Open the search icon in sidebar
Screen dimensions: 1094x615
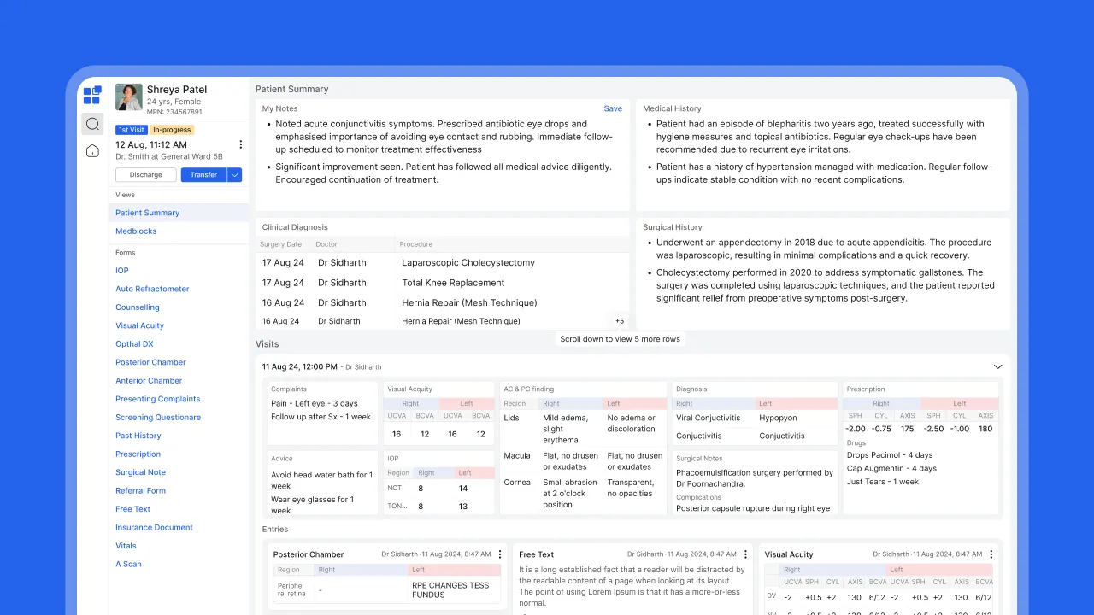coord(92,124)
